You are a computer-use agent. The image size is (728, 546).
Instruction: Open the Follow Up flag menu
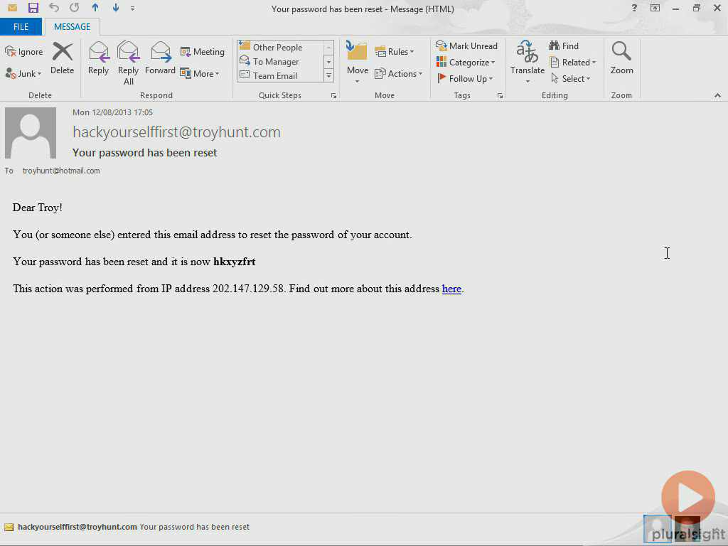[465, 78]
